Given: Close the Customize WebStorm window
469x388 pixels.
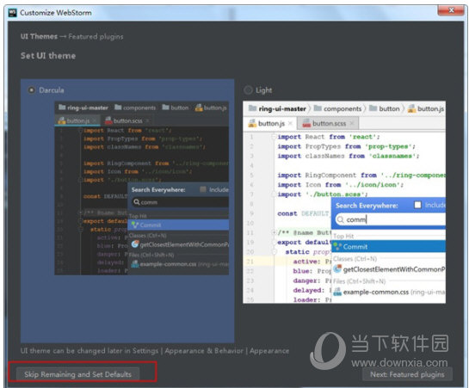Looking at the screenshot, I should click(x=451, y=10).
